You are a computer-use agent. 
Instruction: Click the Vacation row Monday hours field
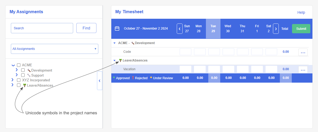click(x=200, y=69)
